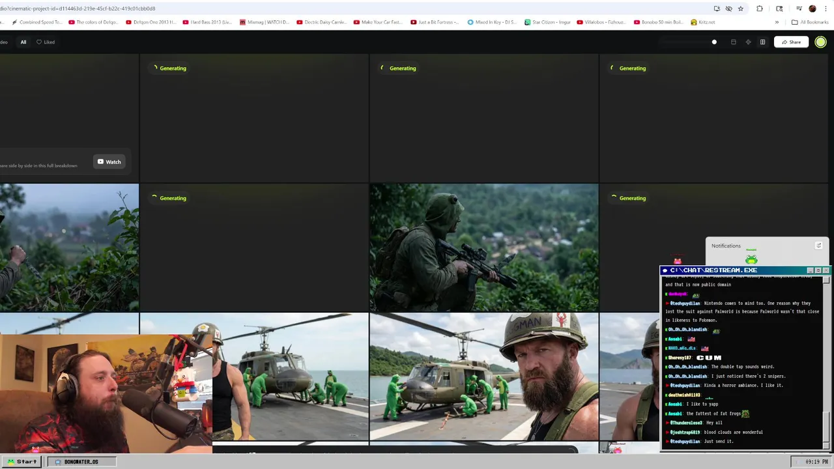834x469 pixels.
Task: Open Hard Bass 2013 bookmark
Action: point(207,22)
